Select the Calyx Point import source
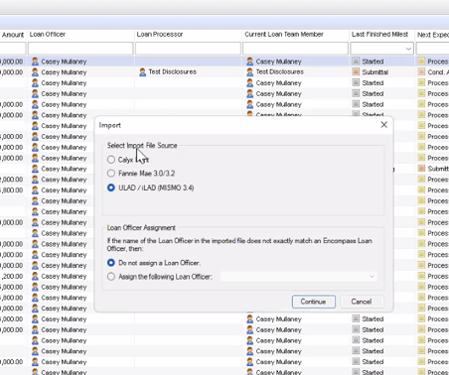 (111, 160)
